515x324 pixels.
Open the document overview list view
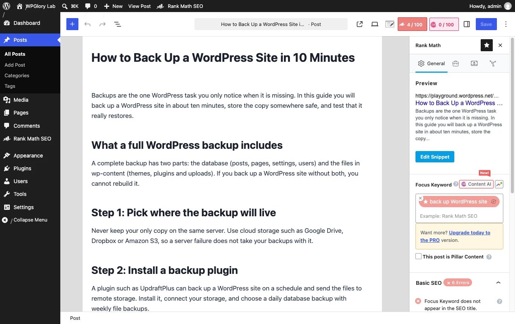click(118, 24)
